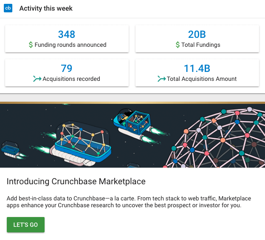This screenshot has height=240, width=265.
Task: Click the Introducing Crunchbase Marketplace headline
Action: (76, 182)
